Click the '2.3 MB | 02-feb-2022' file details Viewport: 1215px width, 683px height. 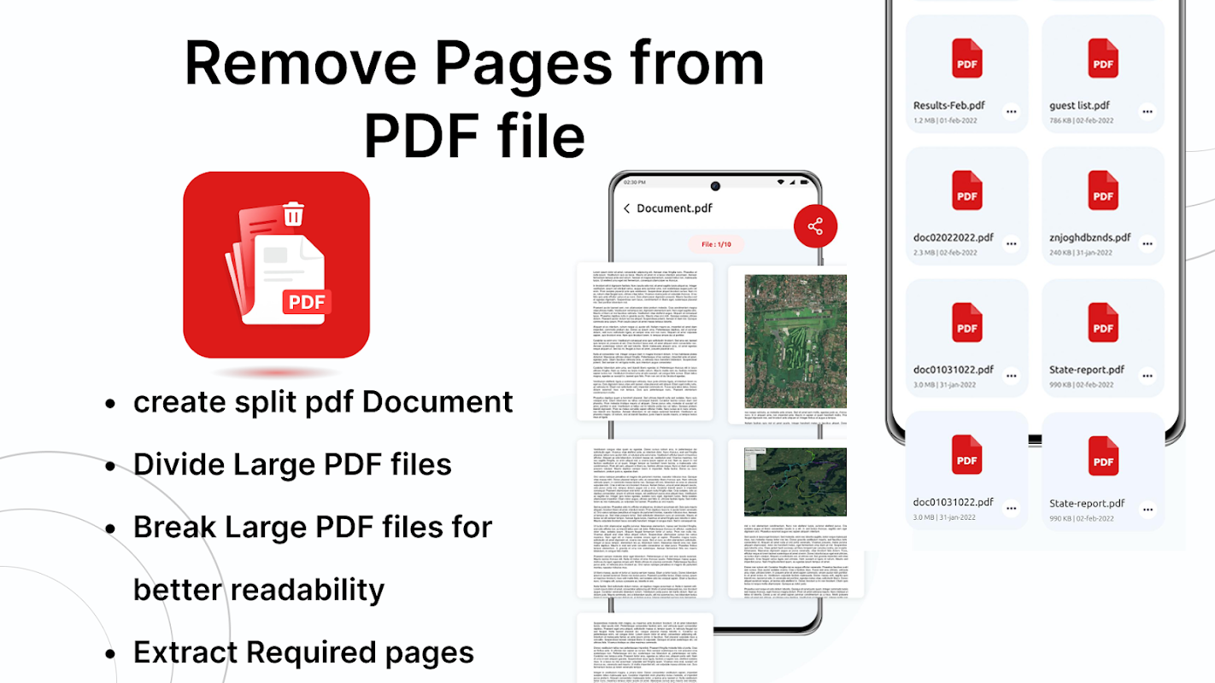pyautogui.click(x=946, y=253)
